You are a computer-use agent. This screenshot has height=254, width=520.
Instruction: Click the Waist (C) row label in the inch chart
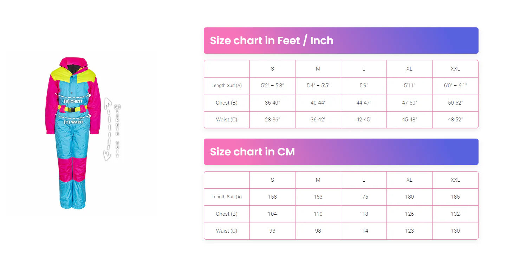[x=227, y=120]
